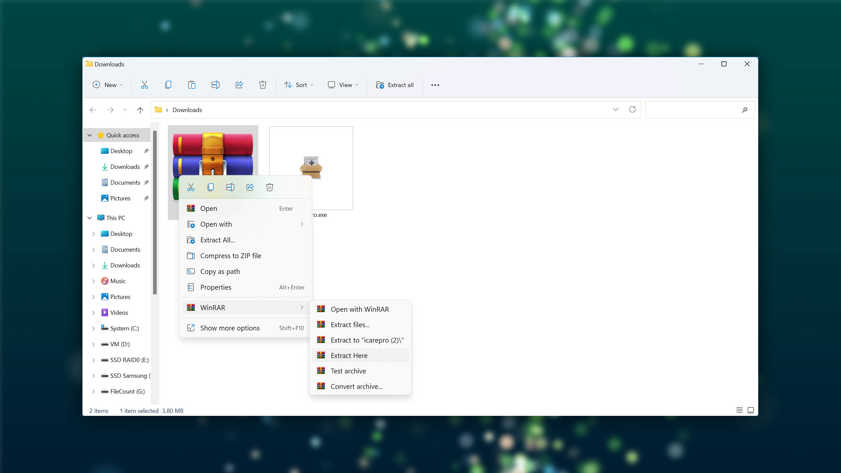This screenshot has height=473, width=841.
Task: Click the Rename icon in the toolbar
Action: 215,85
